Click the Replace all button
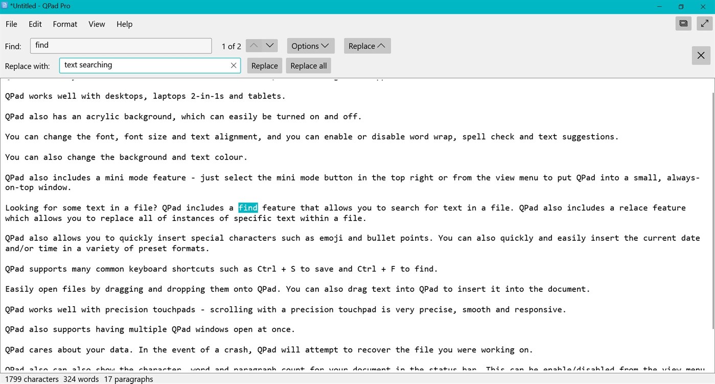This screenshot has height=384, width=715. (x=308, y=65)
